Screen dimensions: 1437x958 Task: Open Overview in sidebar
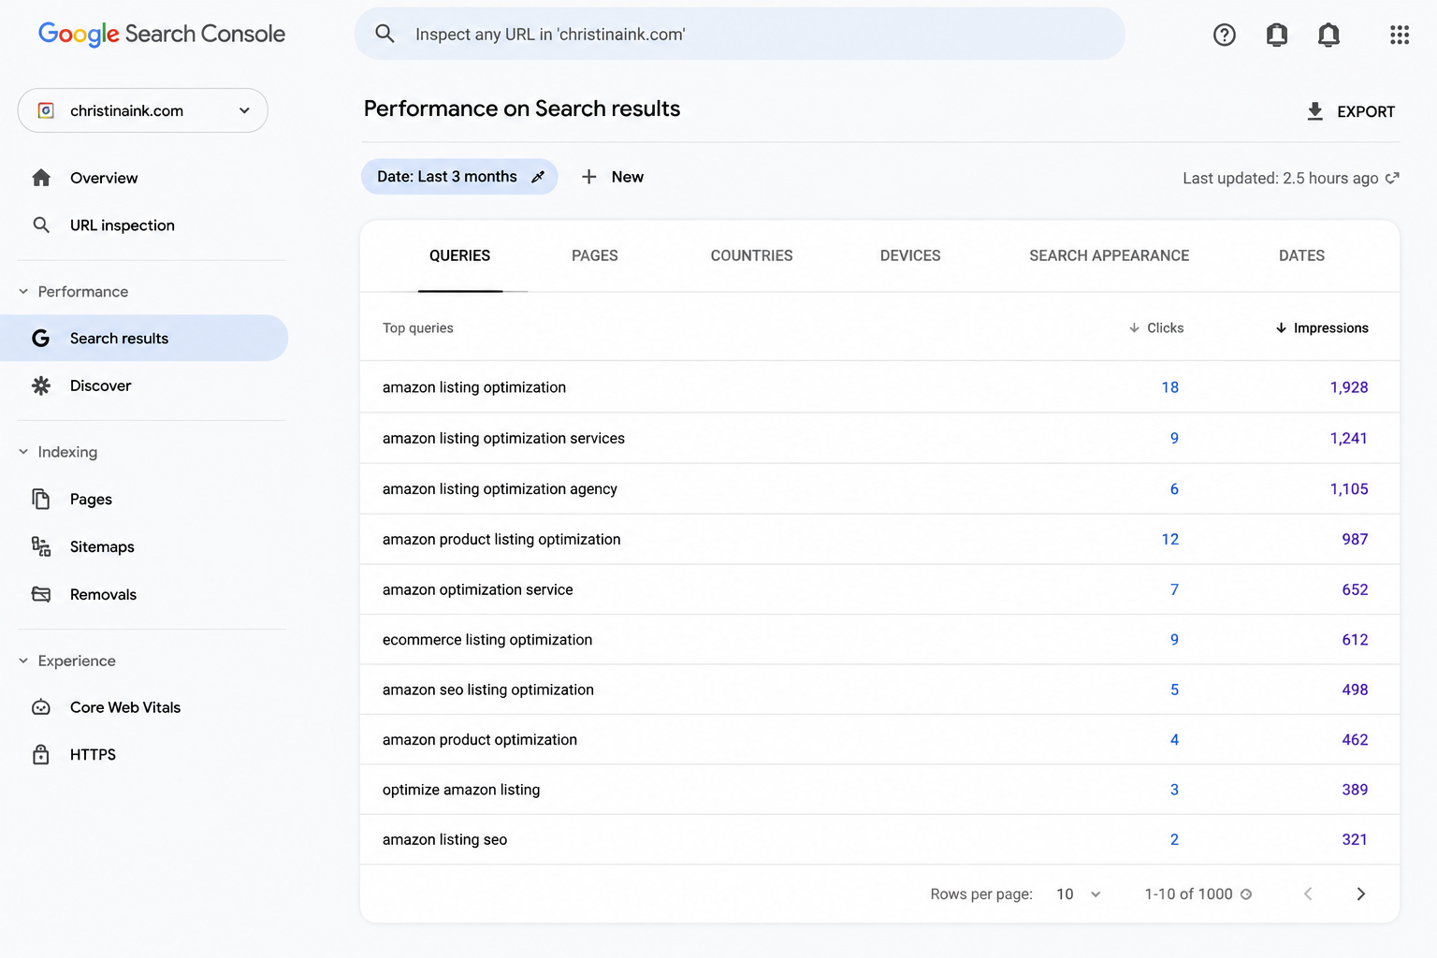[x=104, y=178]
